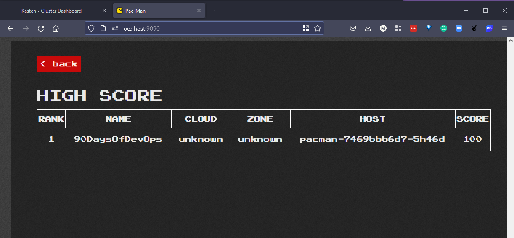Open the Grammarly extension
The image size is (514, 238).
443,28
